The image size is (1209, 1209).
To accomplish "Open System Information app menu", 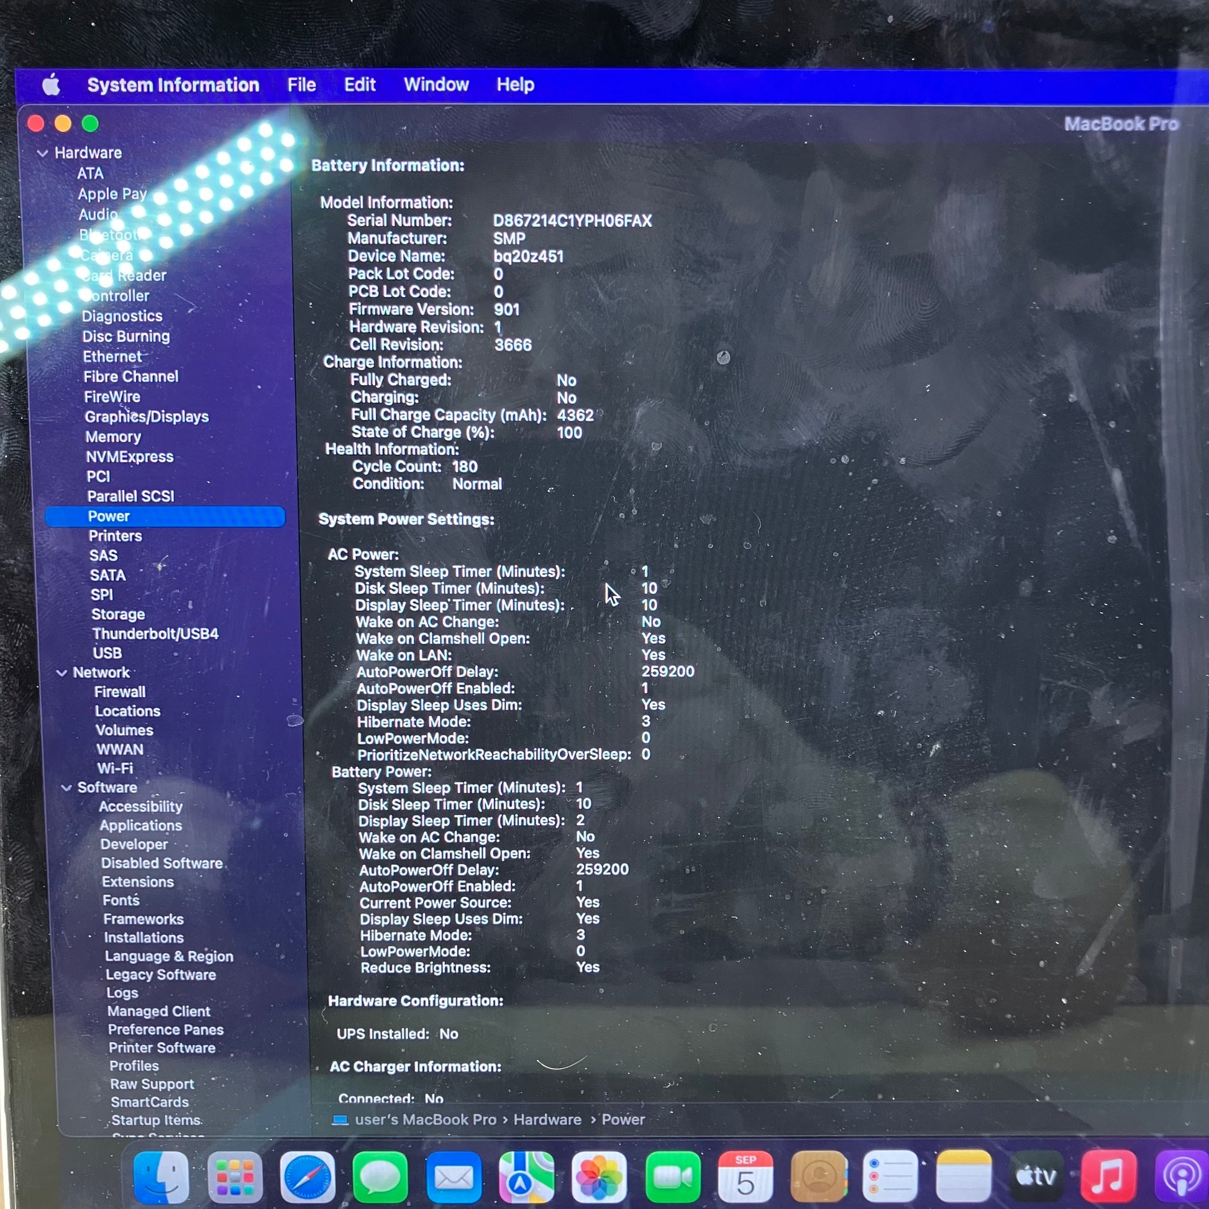I will click(x=173, y=84).
